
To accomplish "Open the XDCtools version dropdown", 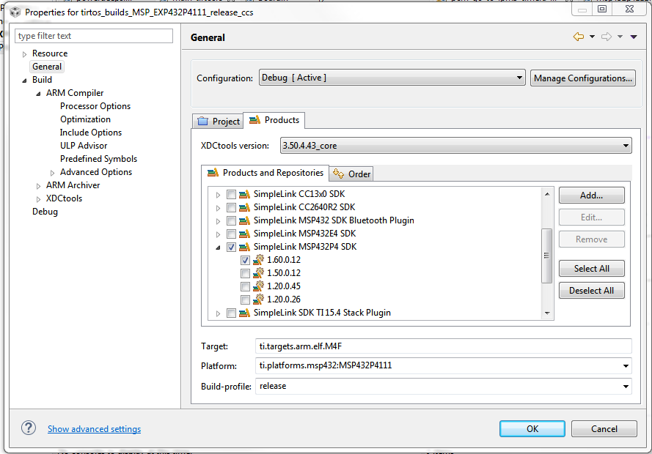I will pyautogui.click(x=455, y=146).
